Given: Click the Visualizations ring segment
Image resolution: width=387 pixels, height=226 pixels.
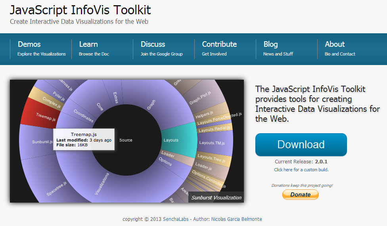Looking at the screenshot, I should (x=102, y=184).
